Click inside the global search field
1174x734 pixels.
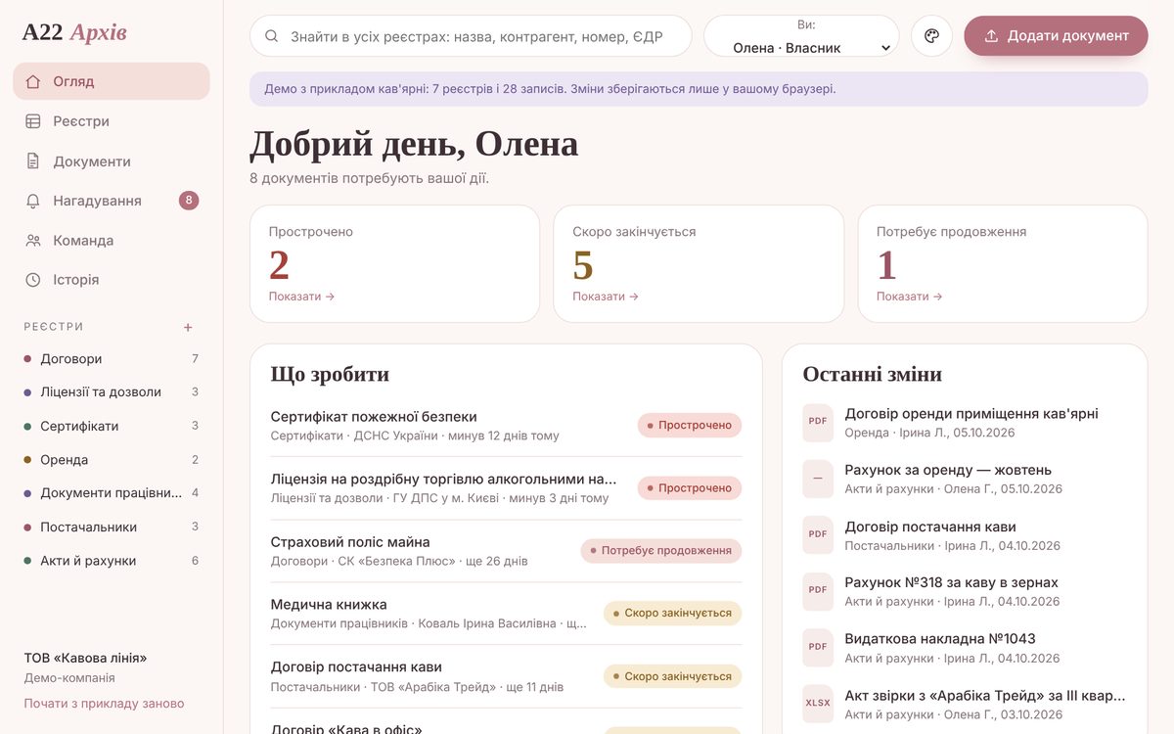pos(471,36)
